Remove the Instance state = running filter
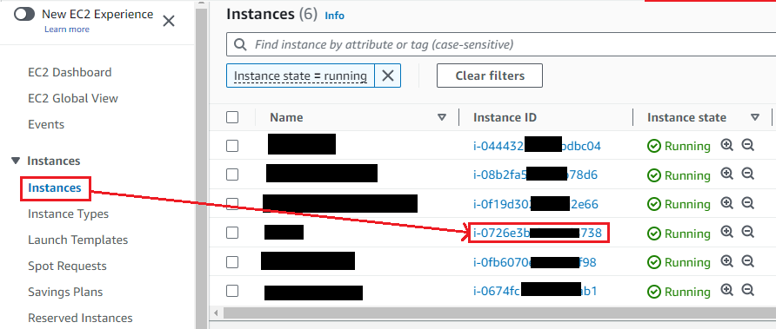The height and width of the screenshot is (329, 776). pos(388,76)
